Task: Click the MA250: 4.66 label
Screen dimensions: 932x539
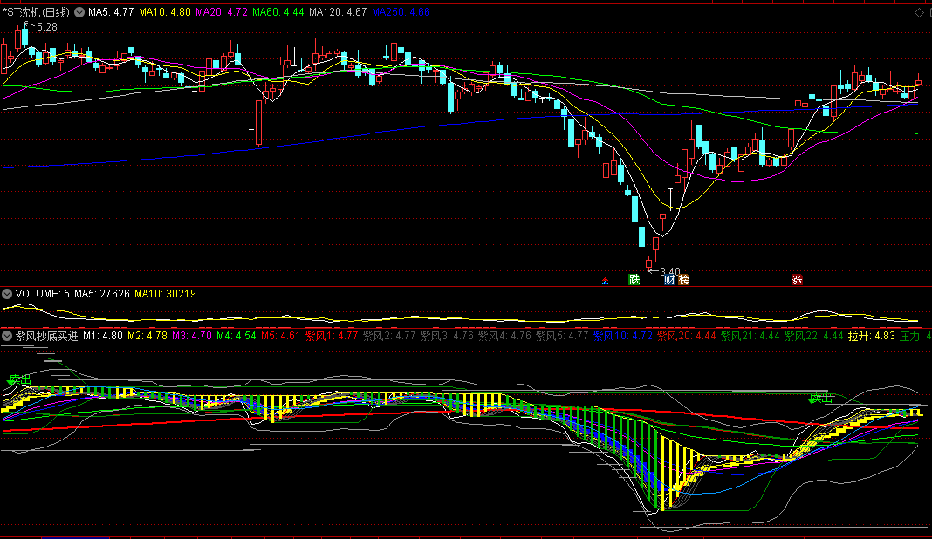Action: click(401, 12)
